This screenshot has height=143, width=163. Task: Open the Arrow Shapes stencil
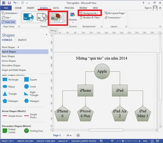point(9,61)
